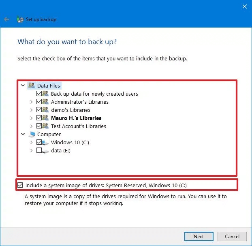Screen dimensions: 252x246
Task: Click the Data Files users icon
Action: click(32, 86)
